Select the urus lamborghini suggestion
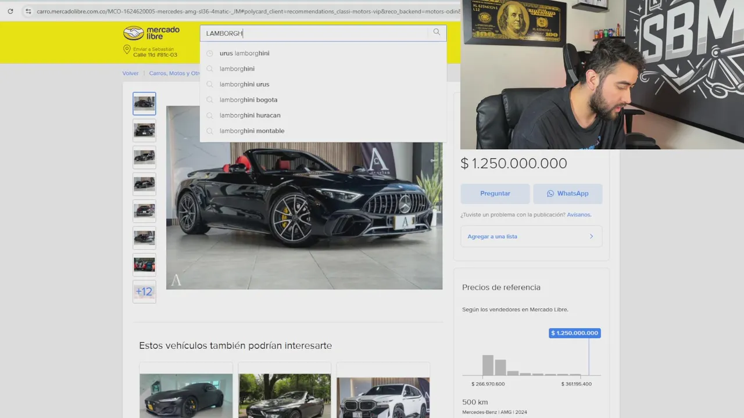744x418 pixels. (x=323, y=53)
